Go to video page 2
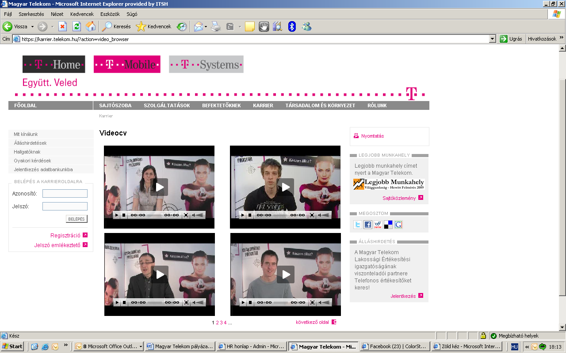 (x=218, y=323)
